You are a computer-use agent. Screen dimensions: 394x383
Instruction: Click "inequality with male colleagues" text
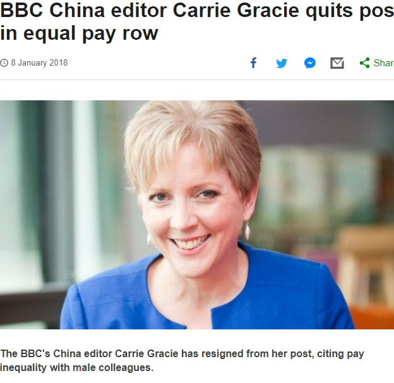click(76, 367)
